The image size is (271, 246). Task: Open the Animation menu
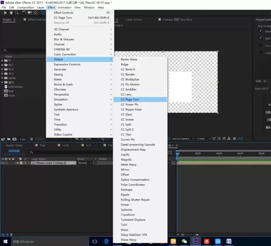[x=65, y=7]
